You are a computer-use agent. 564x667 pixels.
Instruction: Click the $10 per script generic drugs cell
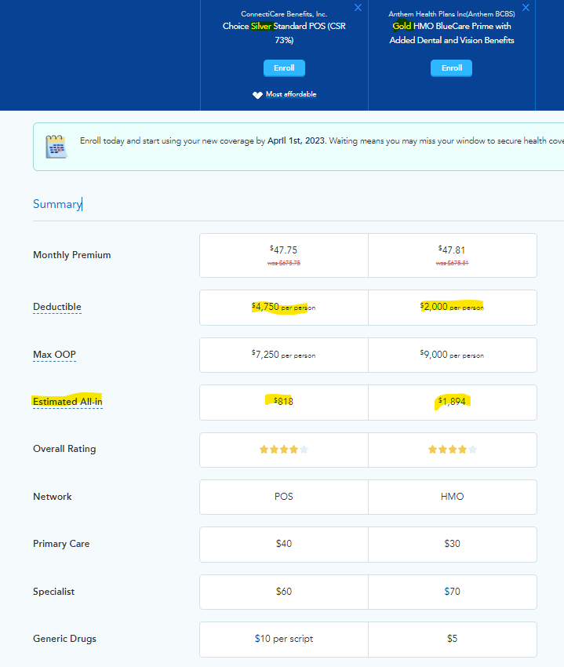284,639
